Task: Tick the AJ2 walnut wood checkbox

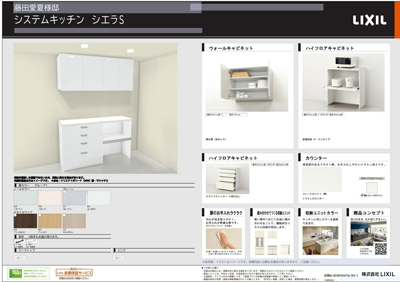Action: [x=15, y=215]
